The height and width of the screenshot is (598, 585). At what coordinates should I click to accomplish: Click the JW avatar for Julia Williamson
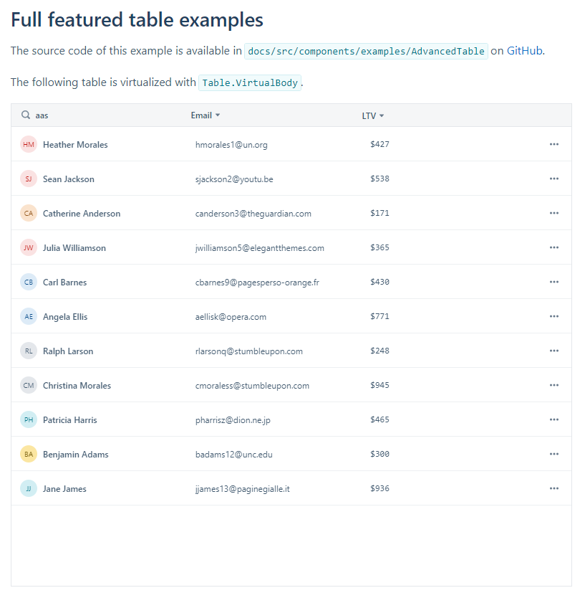coord(29,248)
